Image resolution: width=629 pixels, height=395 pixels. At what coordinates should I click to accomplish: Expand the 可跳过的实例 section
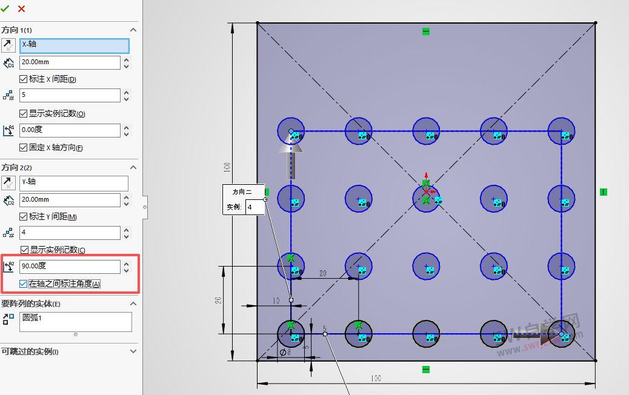coord(133,351)
